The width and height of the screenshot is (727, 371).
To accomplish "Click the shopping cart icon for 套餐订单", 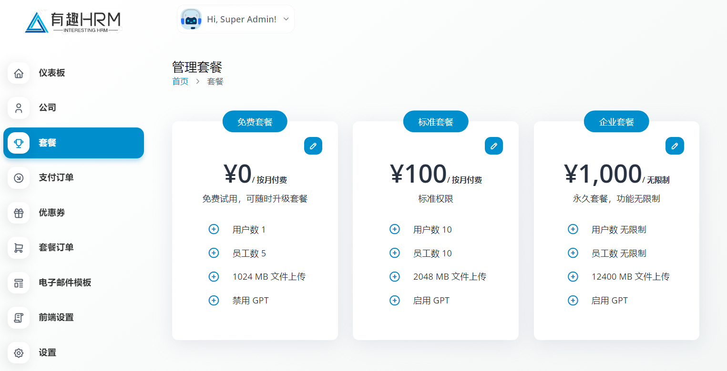I will pyautogui.click(x=19, y=248).
